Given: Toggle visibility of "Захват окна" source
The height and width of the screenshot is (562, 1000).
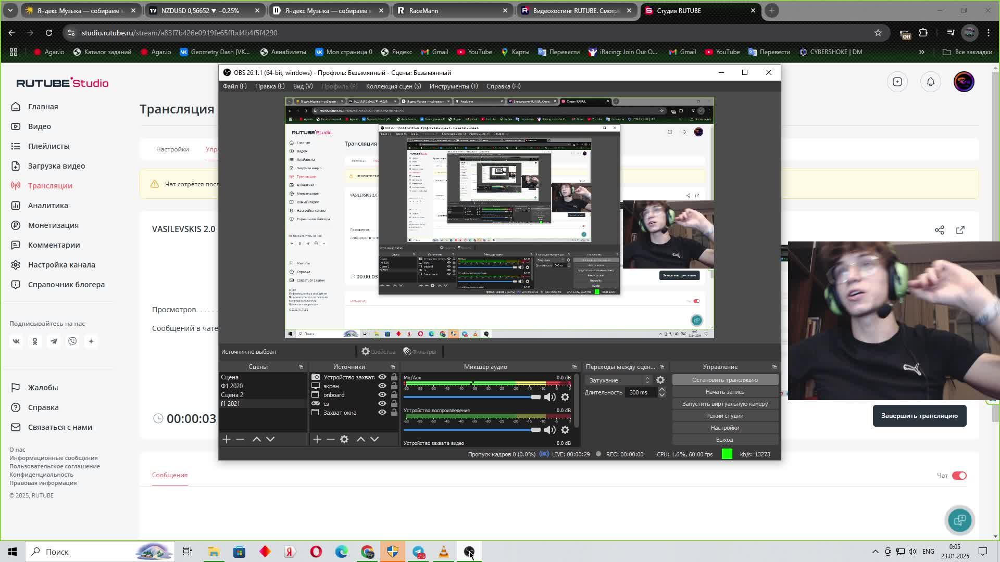Looking at the screenshot, I should coord(382,413).
